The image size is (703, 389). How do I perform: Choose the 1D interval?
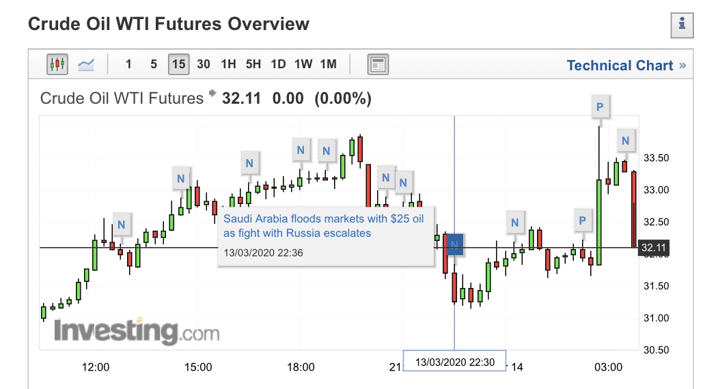point(278,65)
